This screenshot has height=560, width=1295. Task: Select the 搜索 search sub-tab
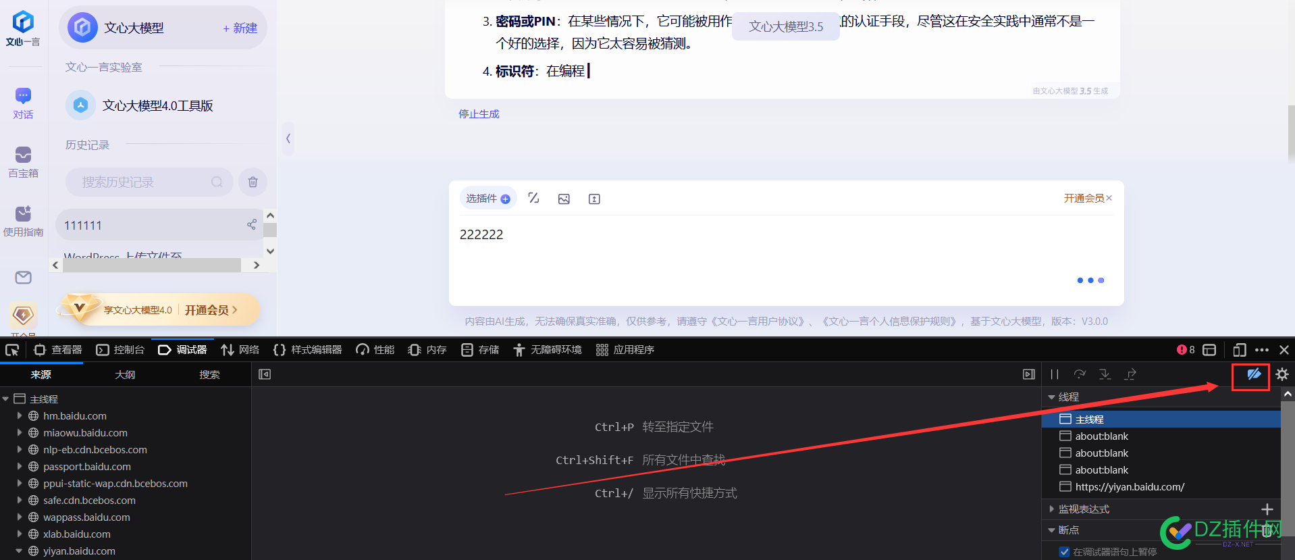209,375
